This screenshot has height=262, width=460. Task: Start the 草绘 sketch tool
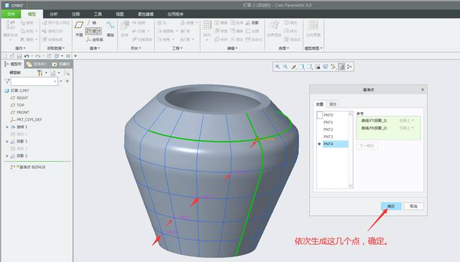click(110, 28)
